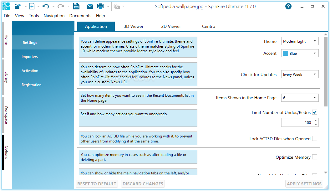
Task: Send the file by email envelope icon
Action: point(90,6)
